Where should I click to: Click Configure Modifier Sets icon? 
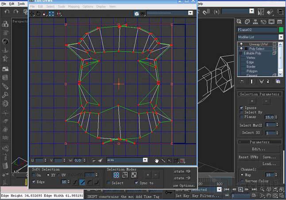coord(278,81)
